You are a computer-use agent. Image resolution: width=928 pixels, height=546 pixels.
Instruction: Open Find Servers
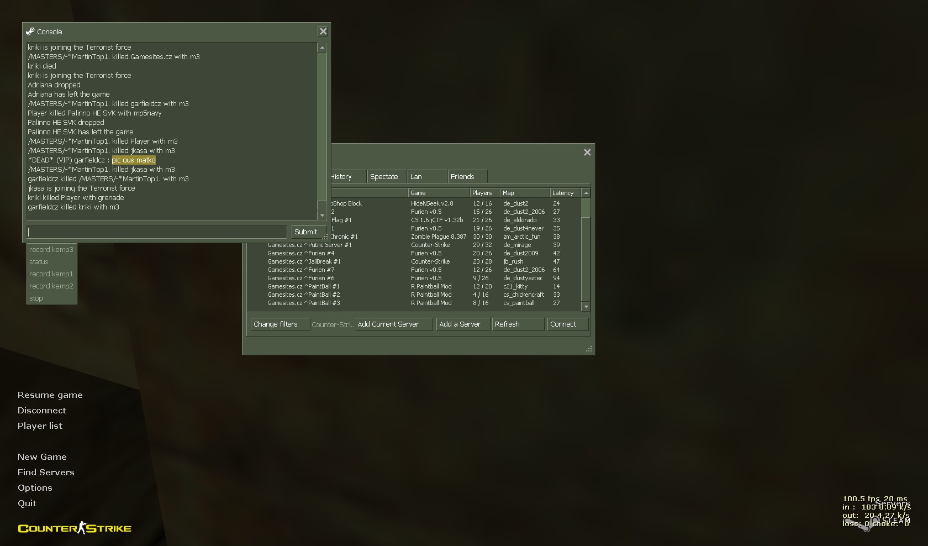tap(46, 473)
